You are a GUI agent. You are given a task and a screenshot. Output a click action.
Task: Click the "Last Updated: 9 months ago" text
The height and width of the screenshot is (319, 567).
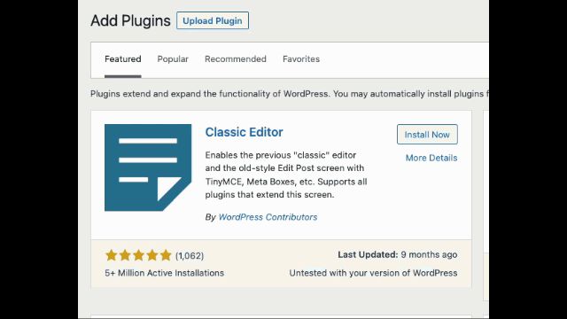(398, 254)
